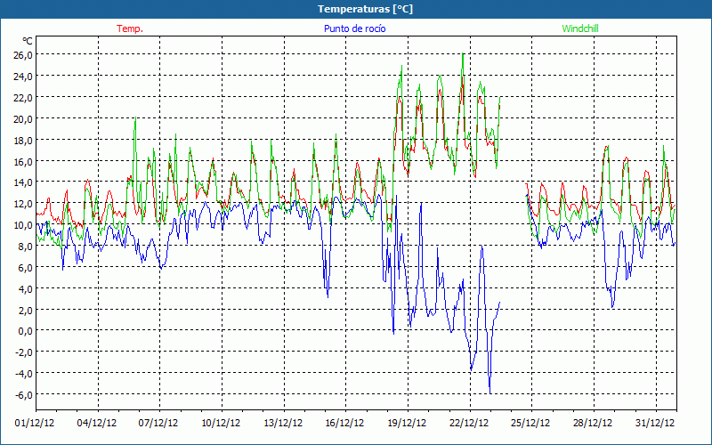The width and height of the screenshot is (712, 445).
Task: Click the 4,0 y-axis value
Action: click(25, 288)
